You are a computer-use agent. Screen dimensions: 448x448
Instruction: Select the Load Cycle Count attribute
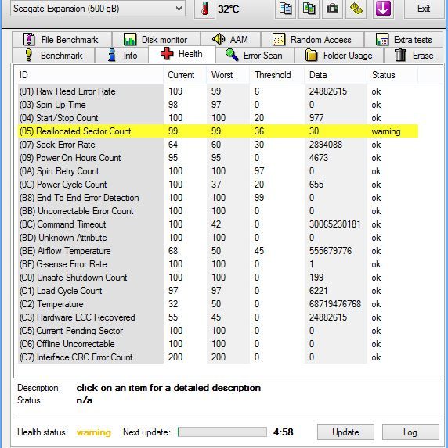218,291
